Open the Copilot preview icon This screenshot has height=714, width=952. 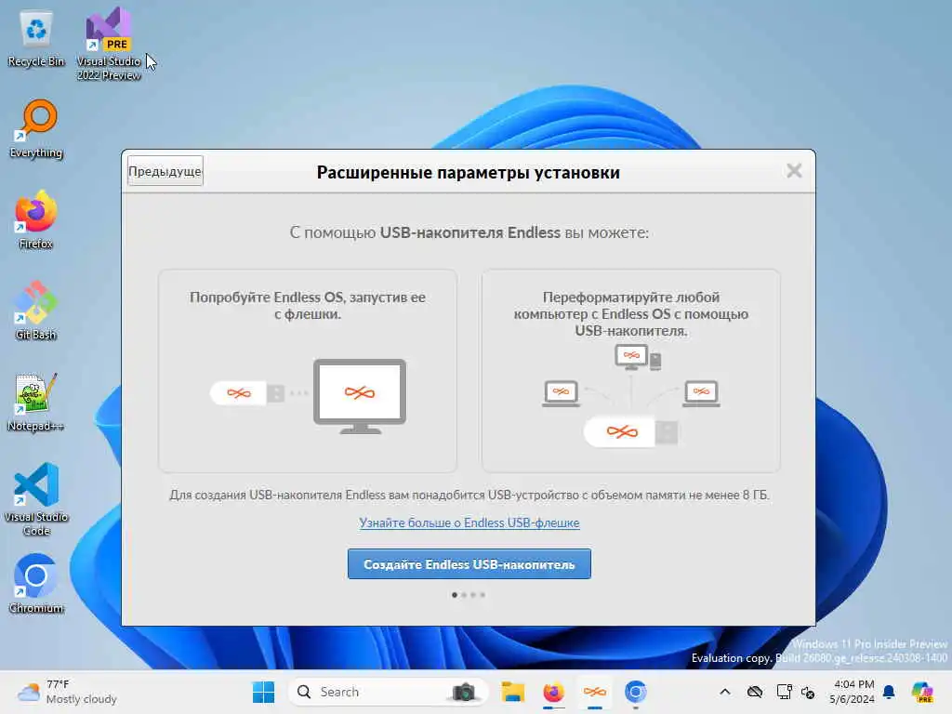921,692
